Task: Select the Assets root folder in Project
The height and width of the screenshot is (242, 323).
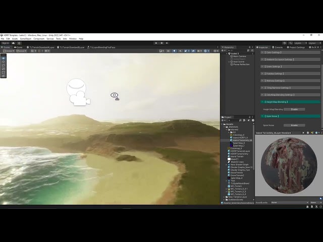Action: tap(229, 124)
